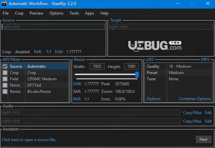This screenshot has width=215, height=148.
Task: Click the Zoom value 100.0/100.0
Action: pos(125,91)
